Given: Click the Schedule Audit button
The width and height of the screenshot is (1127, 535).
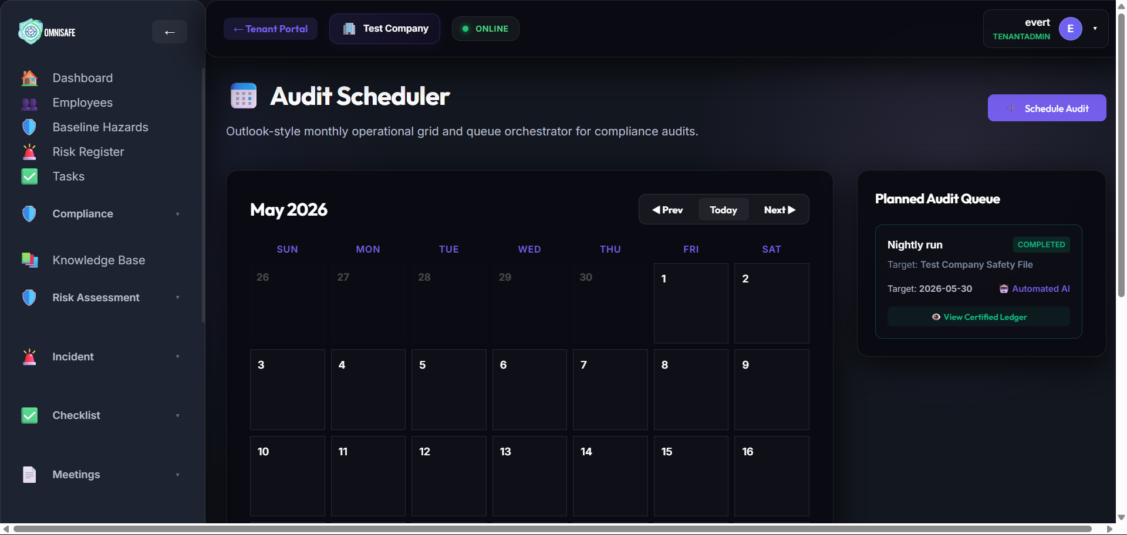Looking at the screenshot, I should [1047, 108].
